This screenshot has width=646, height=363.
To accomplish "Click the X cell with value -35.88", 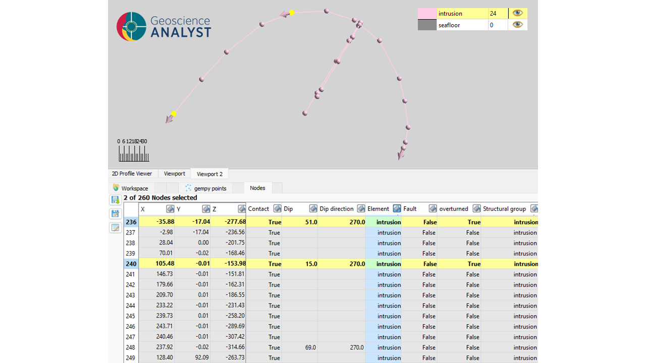I will pyautogui.click(x=157, y=222).
